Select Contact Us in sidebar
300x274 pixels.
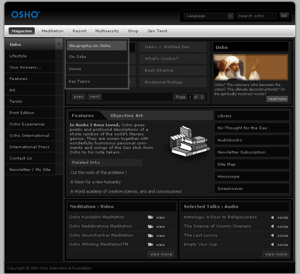[x=34, y=158]
